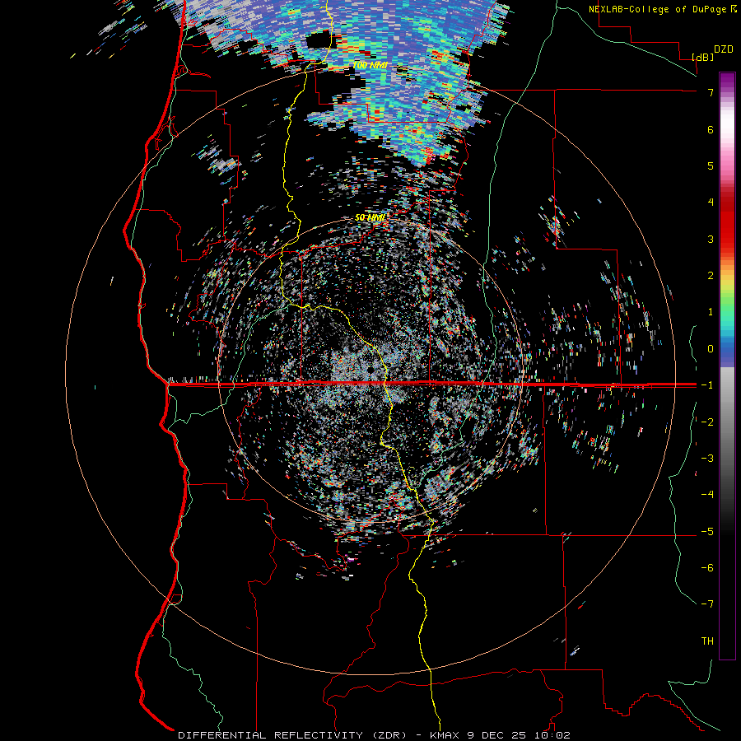Click the KMAX 9 DEC 25 10:02 timestamp
741x741 pixels.
pos(500,735)
